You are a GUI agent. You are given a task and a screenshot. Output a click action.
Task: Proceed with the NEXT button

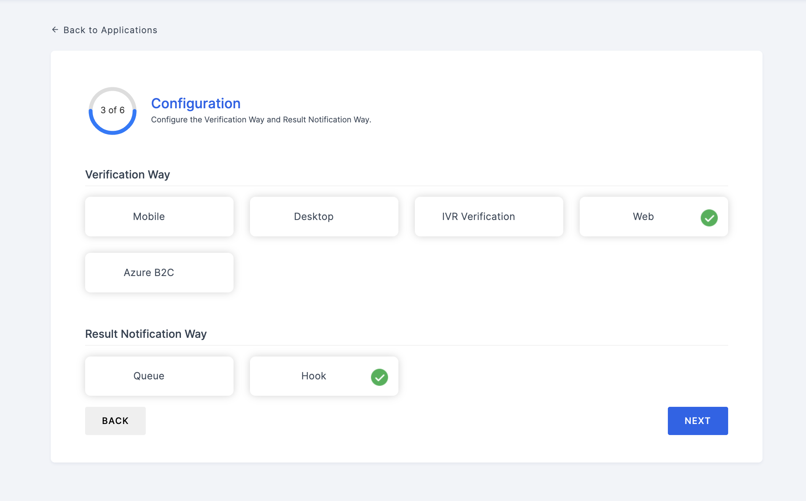click(x=698, y=421)
